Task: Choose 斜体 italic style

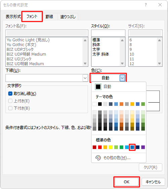Action: click(x=96, y=45)
